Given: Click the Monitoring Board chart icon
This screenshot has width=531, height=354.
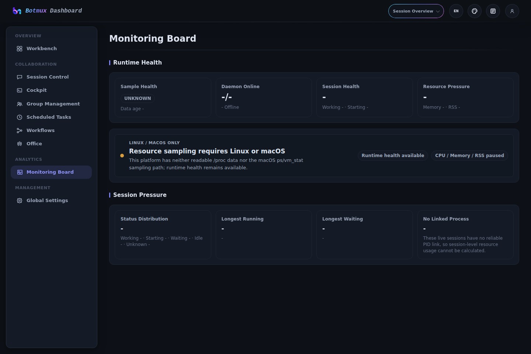Looking at the screenshot, I should coord(20,172).
